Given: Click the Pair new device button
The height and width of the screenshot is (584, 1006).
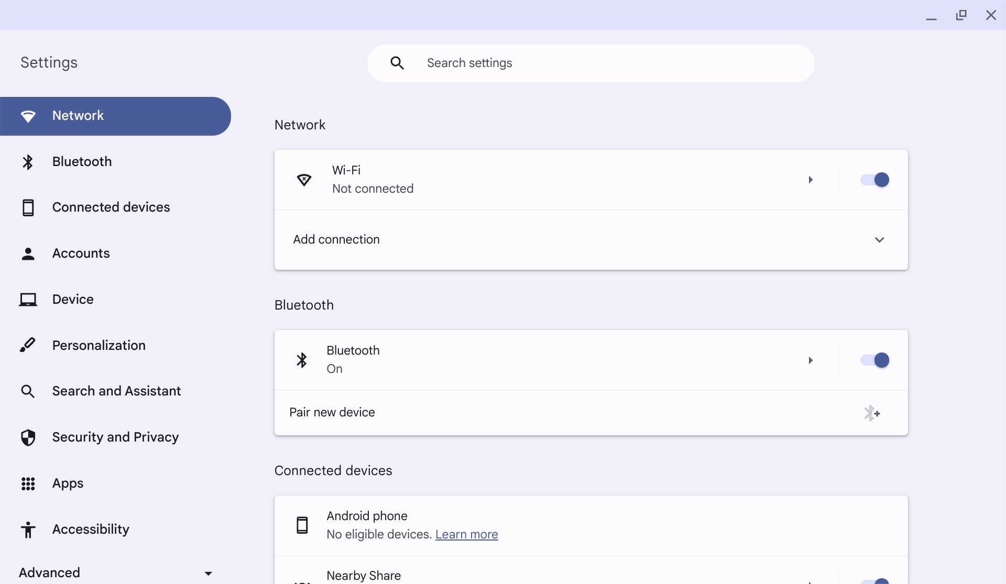Looking at the screenshot, I should pos(591,412).
